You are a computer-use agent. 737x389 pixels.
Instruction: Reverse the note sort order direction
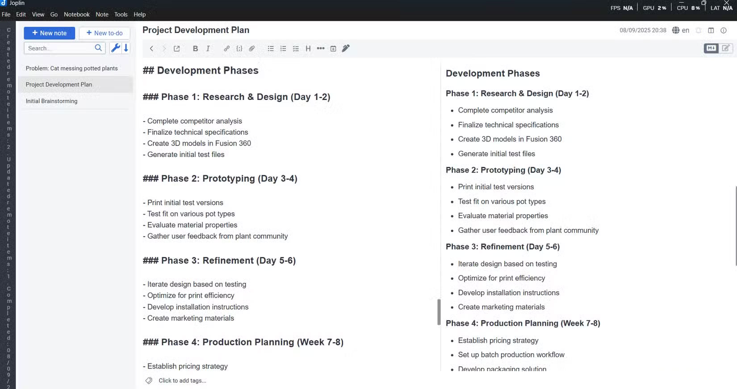[x=126, y=48]
